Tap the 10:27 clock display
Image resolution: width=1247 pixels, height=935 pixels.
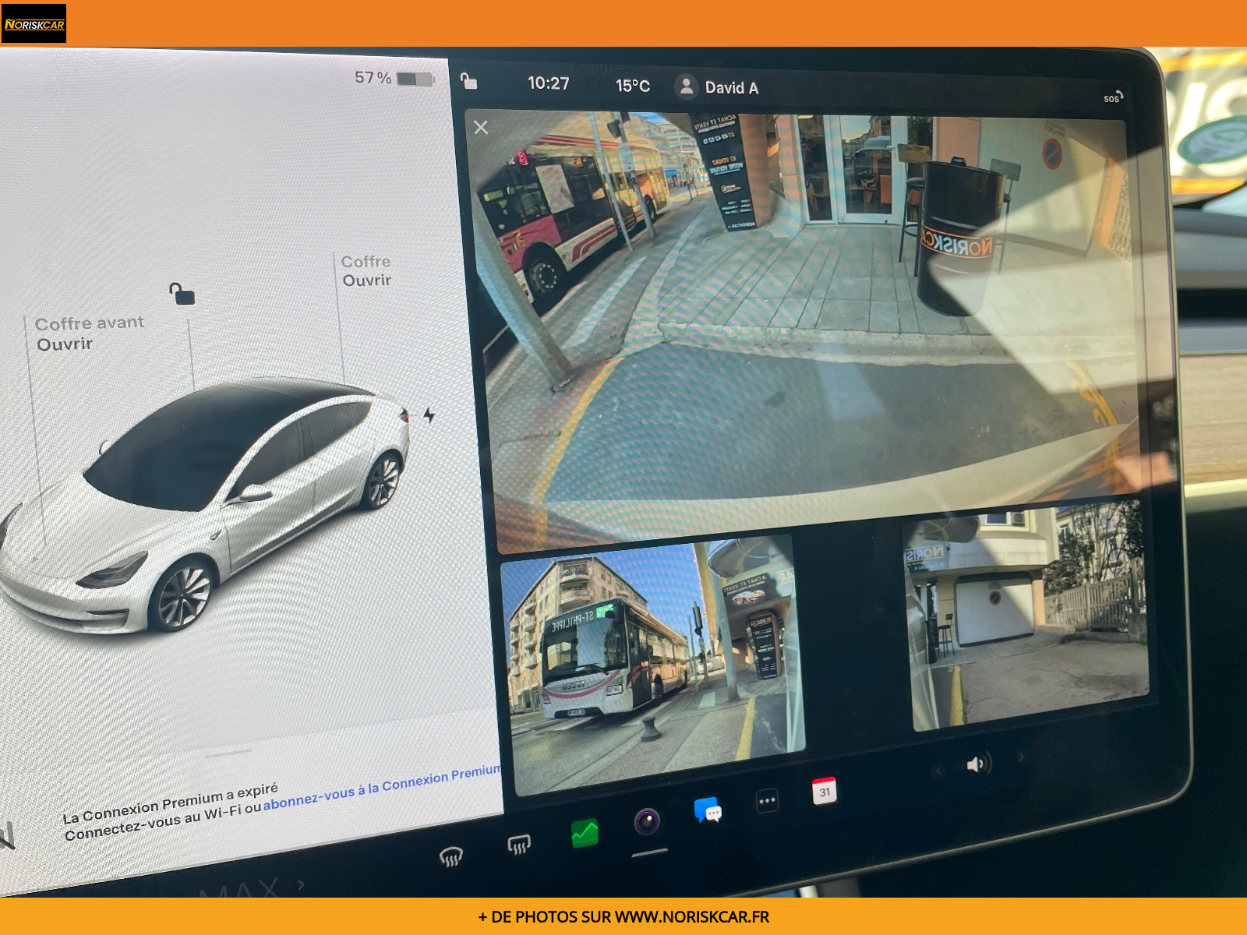point(548,83)
